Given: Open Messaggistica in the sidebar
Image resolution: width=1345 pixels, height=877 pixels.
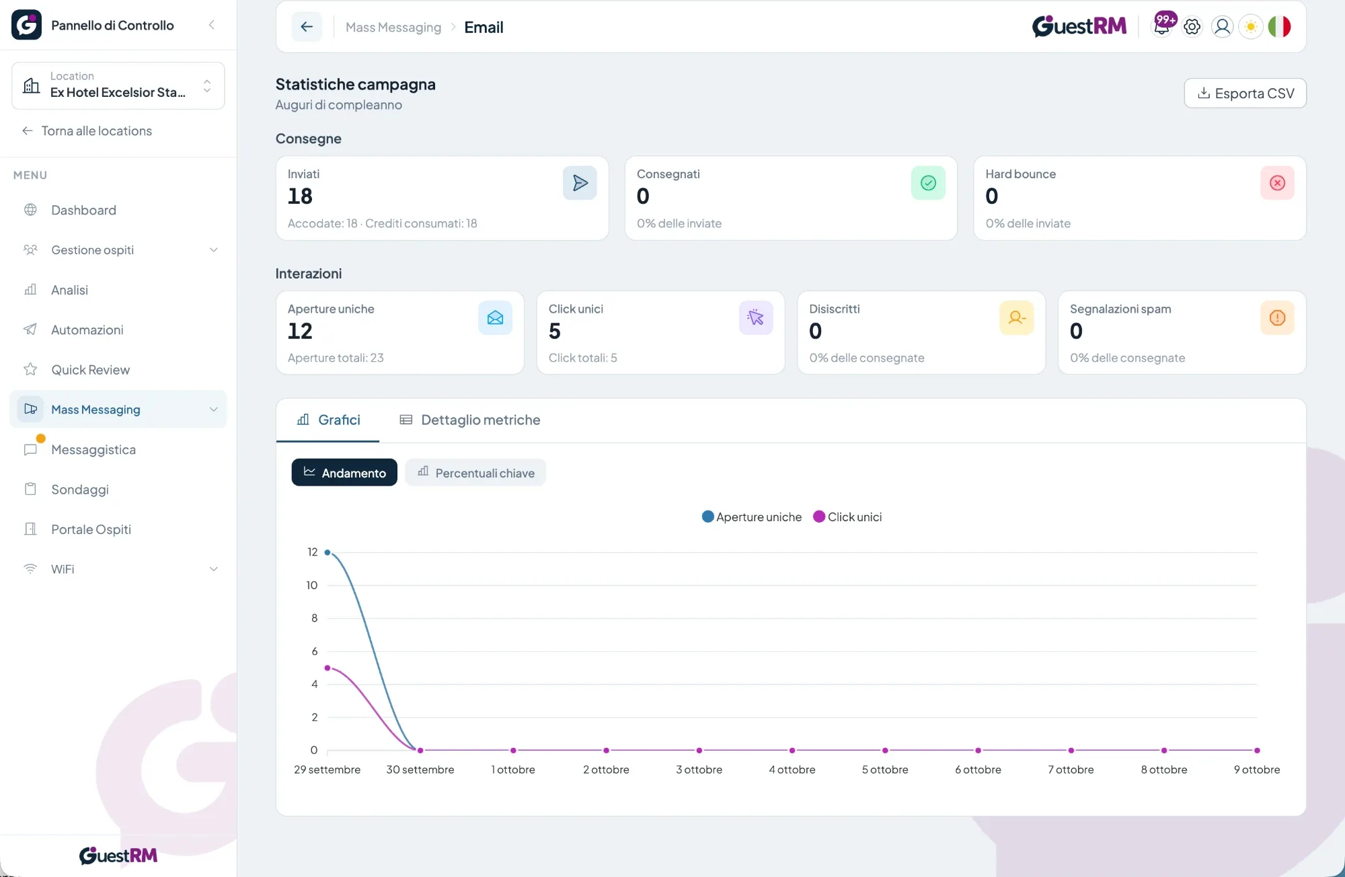Looking at the screenshot, I should [x=118, y=449].
